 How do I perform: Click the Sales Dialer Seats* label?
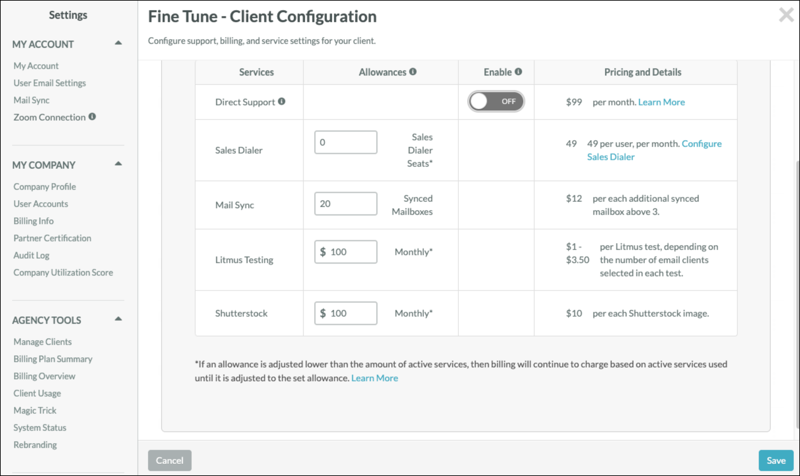[420, 150]
